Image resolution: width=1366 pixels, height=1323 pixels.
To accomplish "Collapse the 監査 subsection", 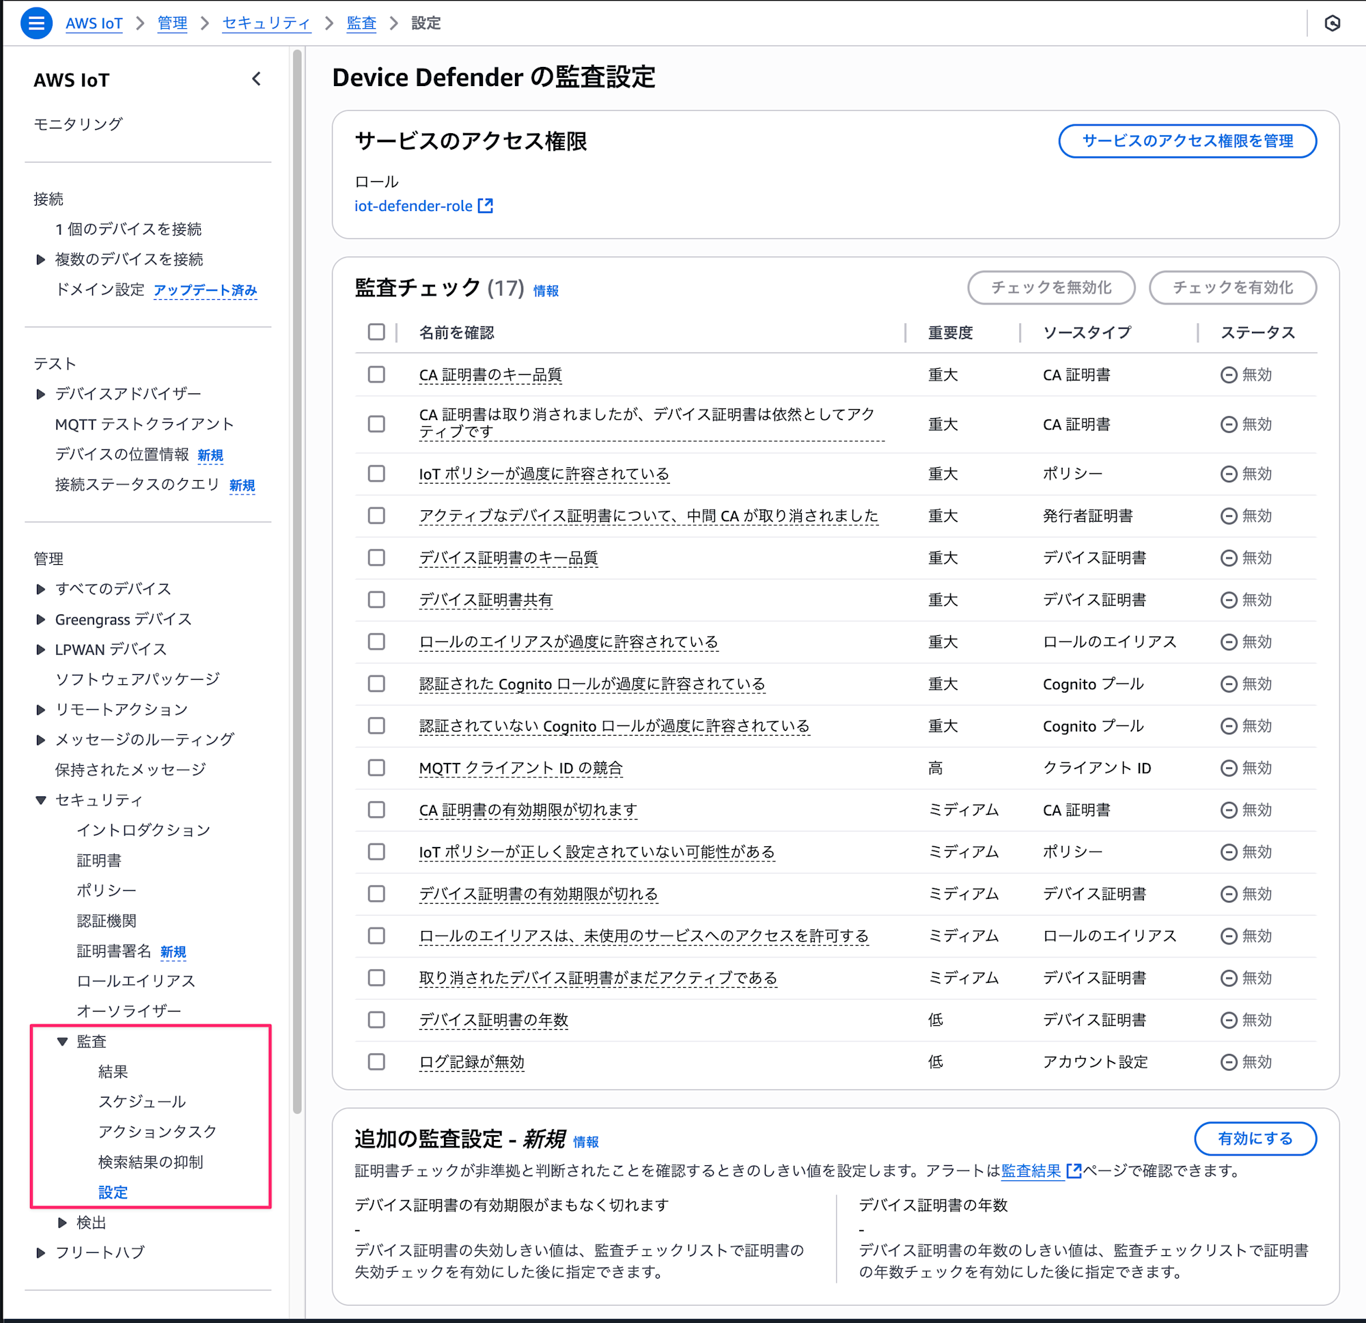I will (62, 1042).
